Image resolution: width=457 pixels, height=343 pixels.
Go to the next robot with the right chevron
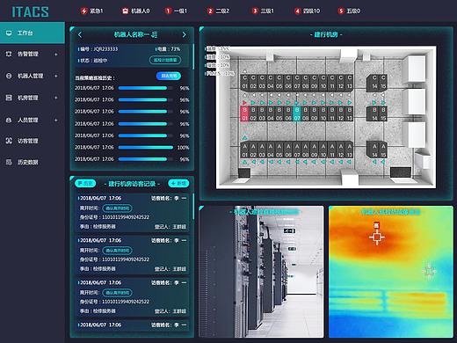(185, 34)
